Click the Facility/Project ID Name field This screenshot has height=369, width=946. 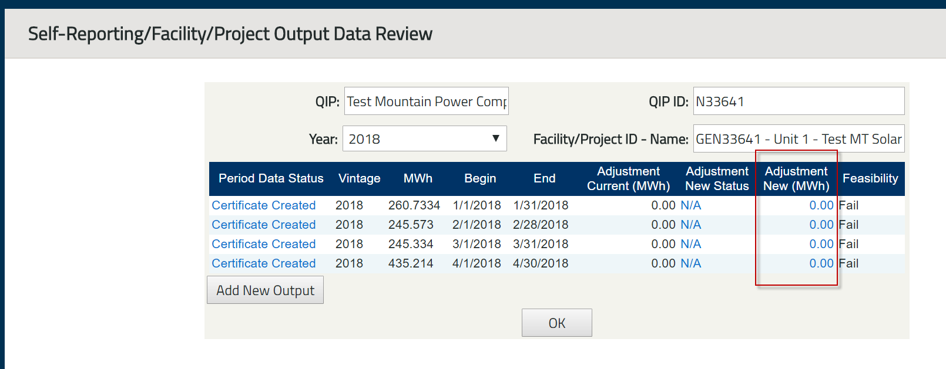[798, 139]
